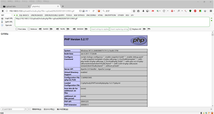
Task: Close the upload-labs tab
Action: point(29,6)
